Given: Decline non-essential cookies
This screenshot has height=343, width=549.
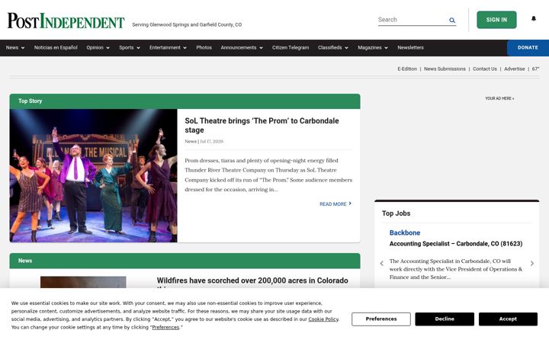Looking at the screenshot, I should tap(445, 319).
